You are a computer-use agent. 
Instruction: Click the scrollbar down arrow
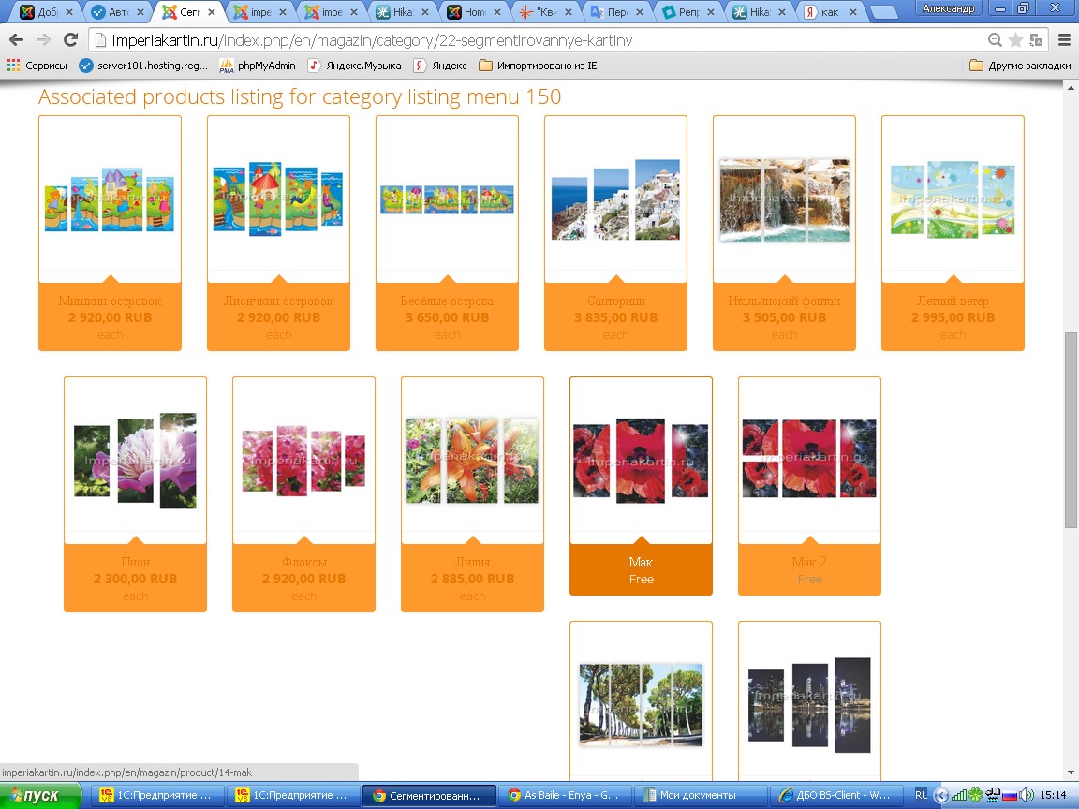pyautogui.click(x=1070, y=773)
